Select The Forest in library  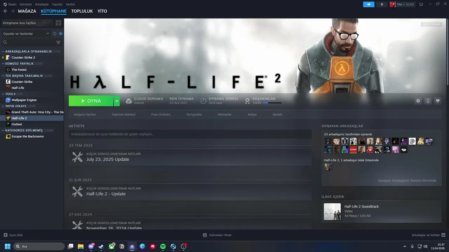coord(32,70)
